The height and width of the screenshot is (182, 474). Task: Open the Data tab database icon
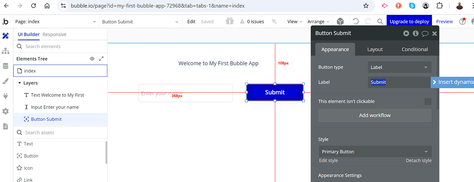pos(5,66)
